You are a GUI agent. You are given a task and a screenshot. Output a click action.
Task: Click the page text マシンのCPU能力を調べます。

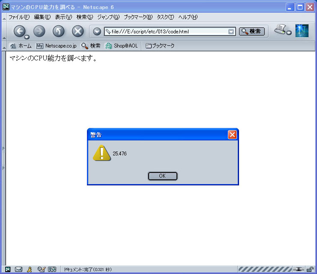54,58
